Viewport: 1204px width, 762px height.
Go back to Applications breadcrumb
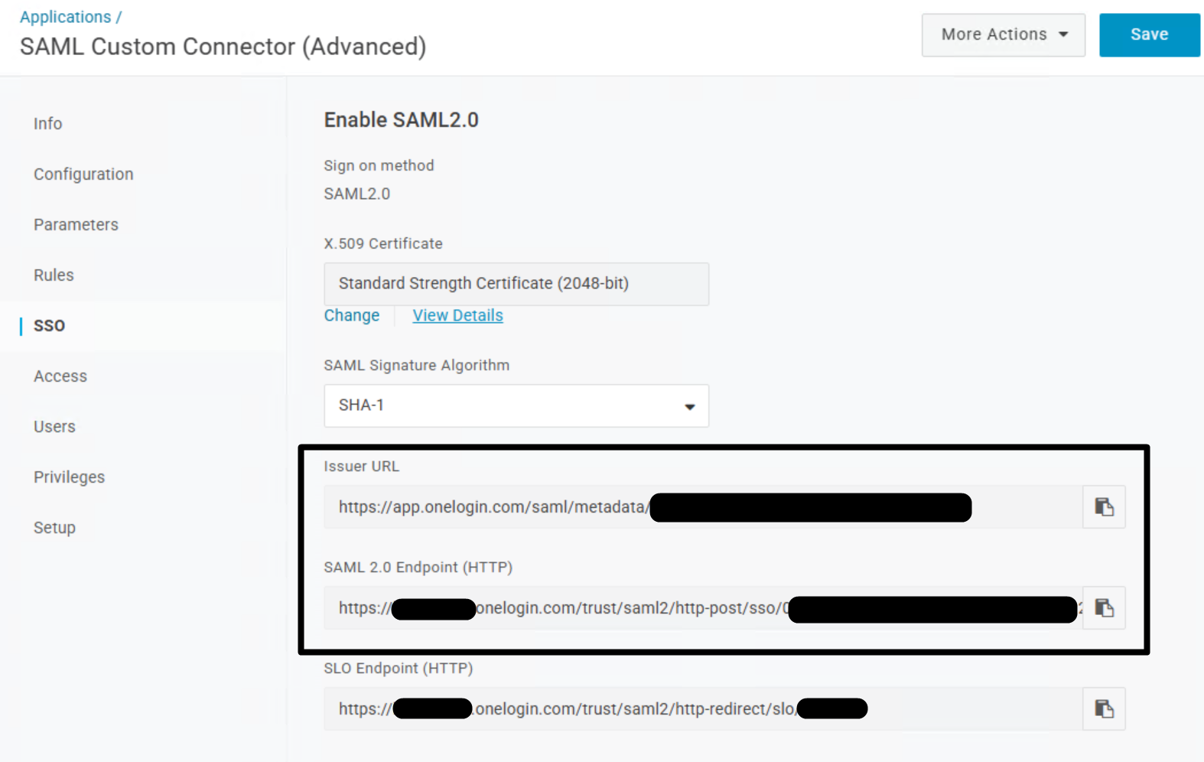click(65, 17)
